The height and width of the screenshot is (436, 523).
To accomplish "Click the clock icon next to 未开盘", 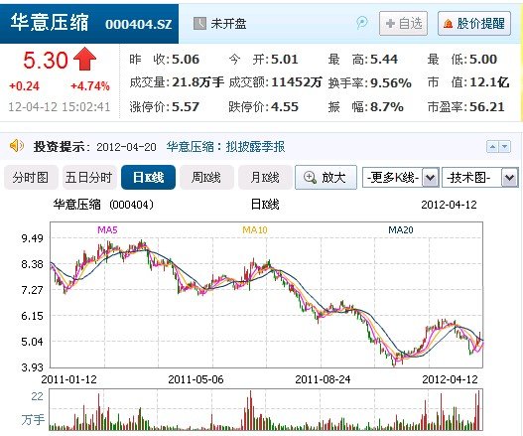I will pos(199,24).
